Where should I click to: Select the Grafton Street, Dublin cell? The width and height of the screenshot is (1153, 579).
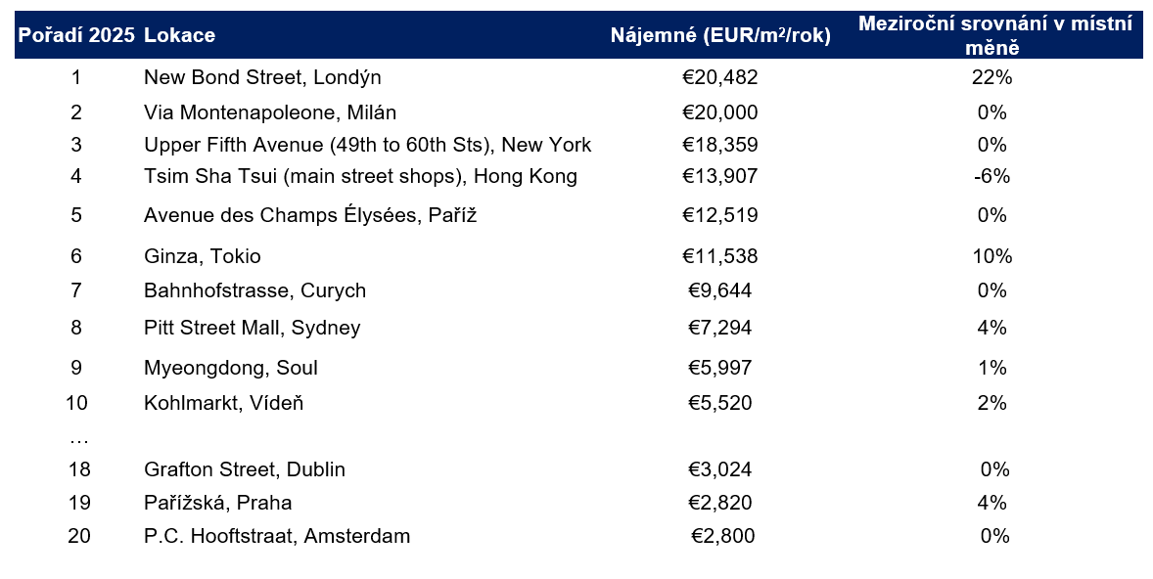point(244,470)
